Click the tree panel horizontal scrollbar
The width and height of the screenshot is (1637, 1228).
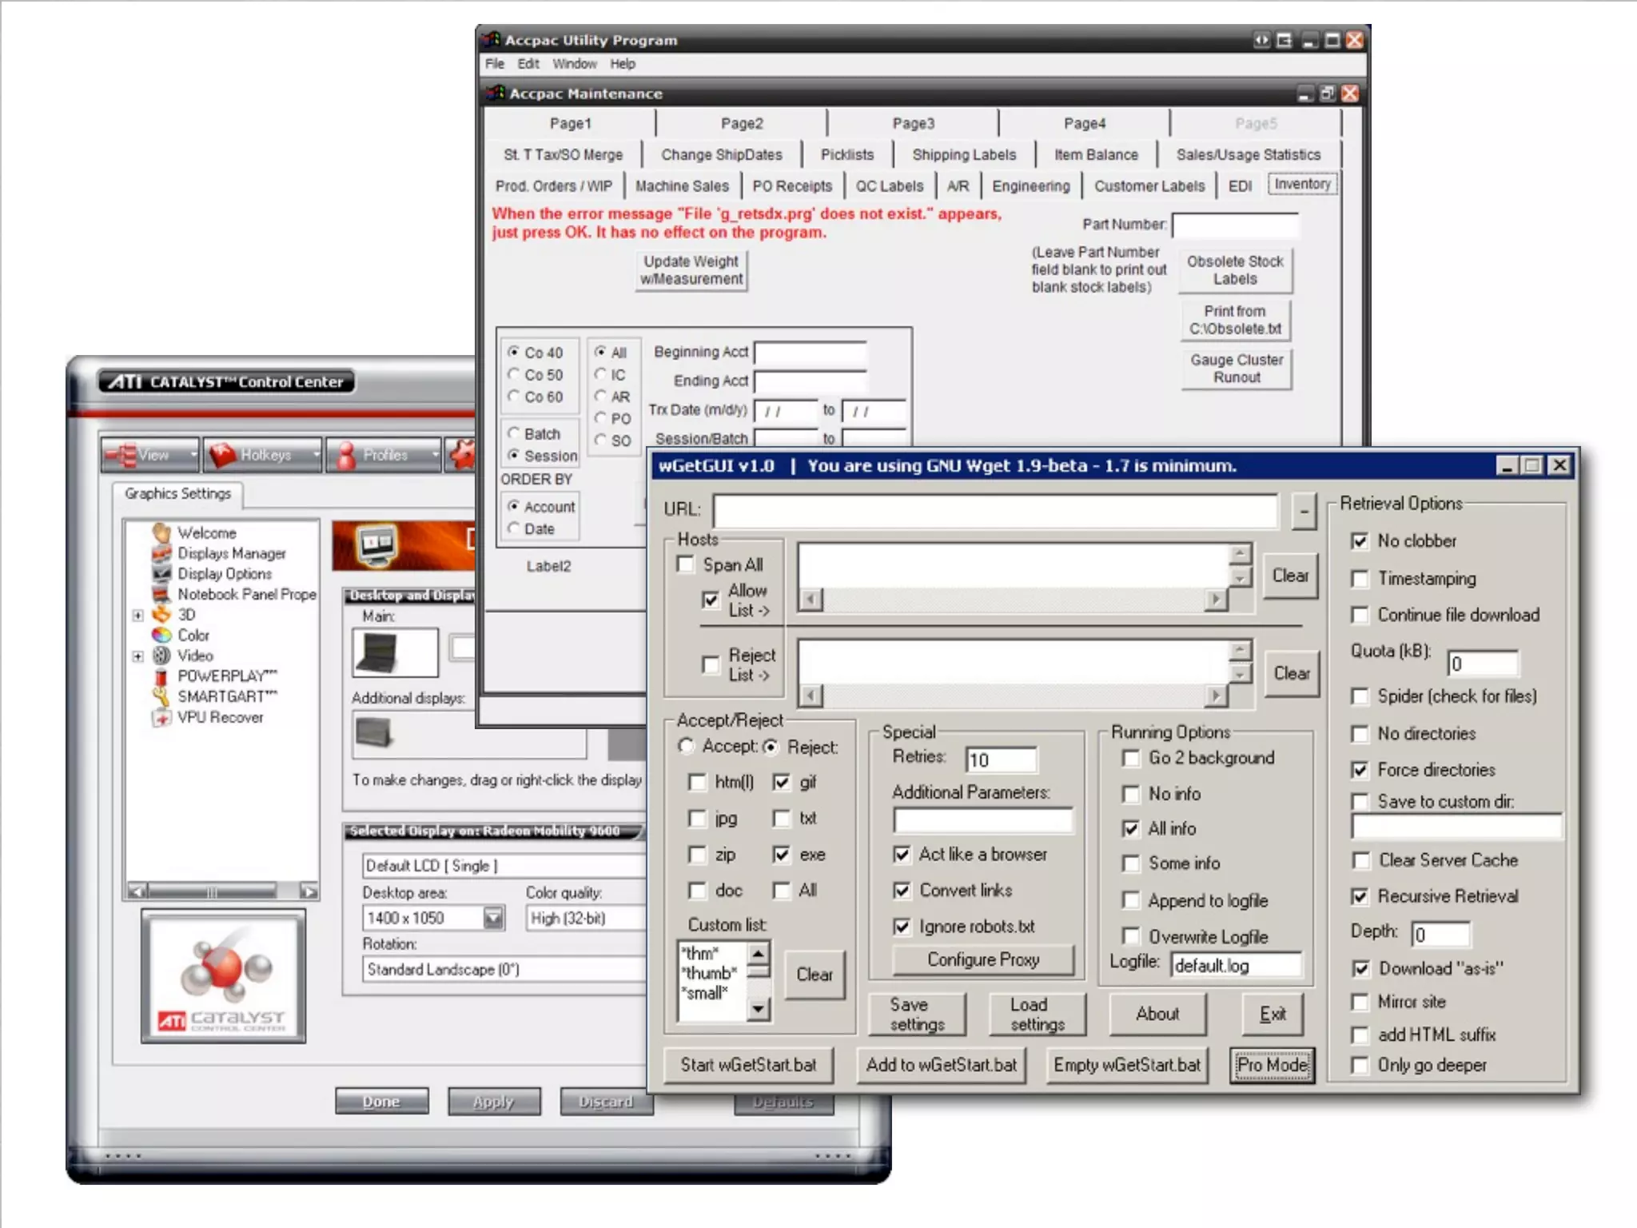(x=213, y=891)
